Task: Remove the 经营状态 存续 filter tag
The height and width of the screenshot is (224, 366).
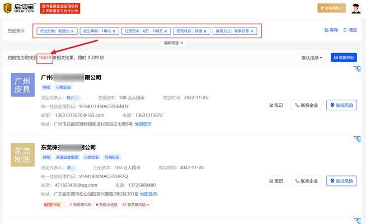Action: (x=205, y=31)
